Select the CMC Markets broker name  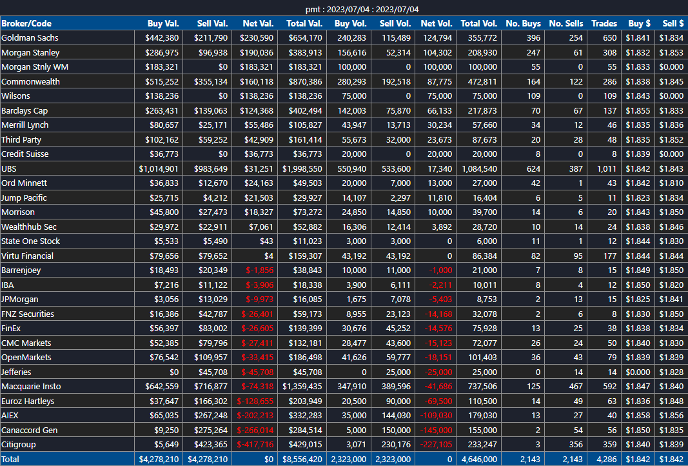click(26, 343)
